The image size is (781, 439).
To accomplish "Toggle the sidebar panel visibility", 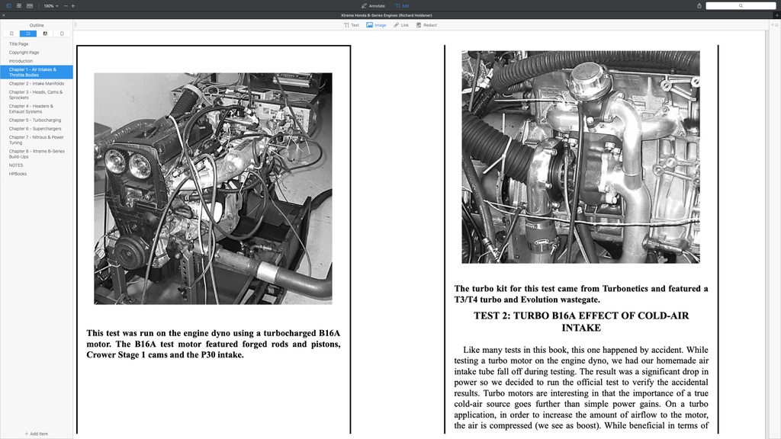I will point(10,5).
